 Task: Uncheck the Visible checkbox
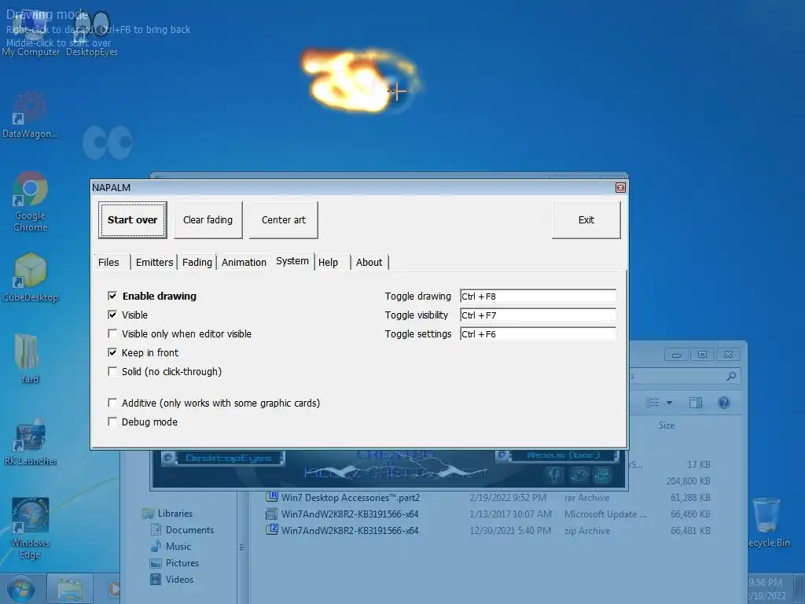112,315
